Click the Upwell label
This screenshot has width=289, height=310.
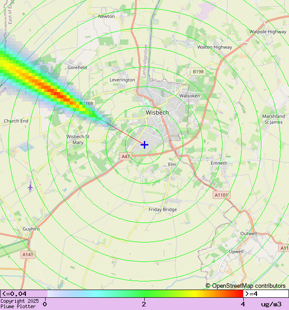click(236, 252)
